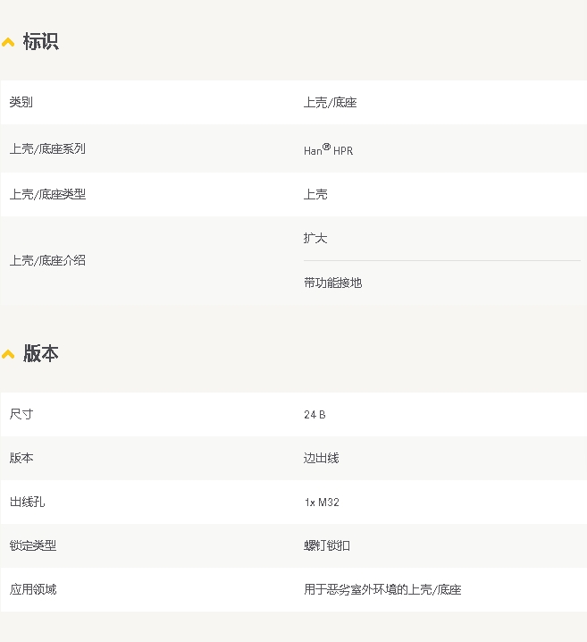Click the 出线孔 row label
587x642 pixels.
click(27, 502)
